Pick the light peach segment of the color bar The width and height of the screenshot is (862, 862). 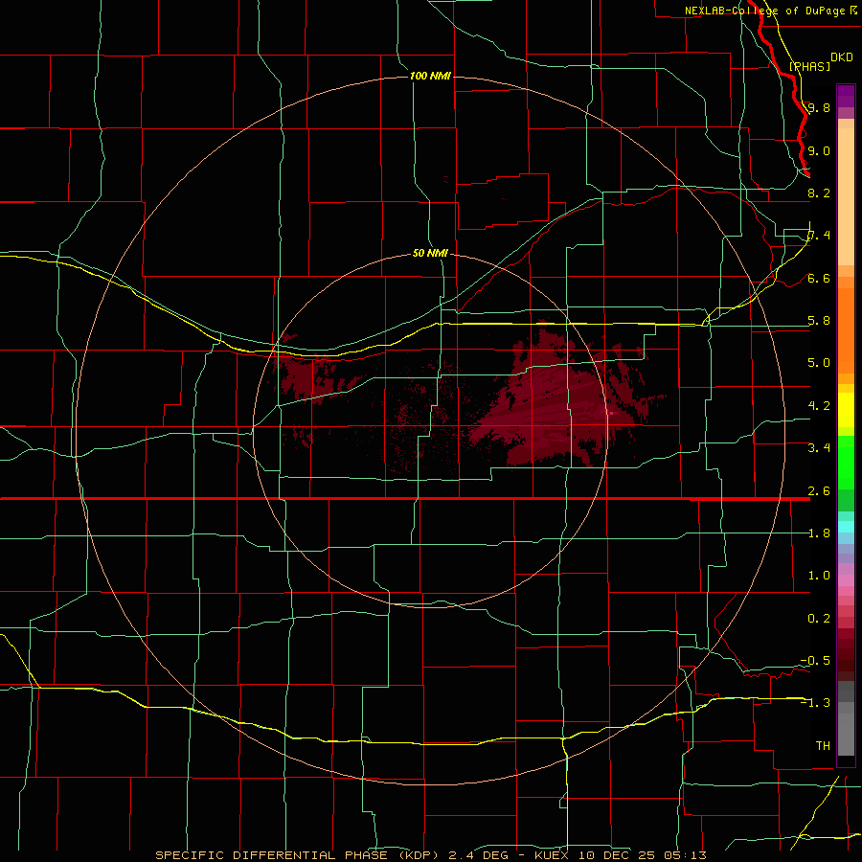[846, 196]
